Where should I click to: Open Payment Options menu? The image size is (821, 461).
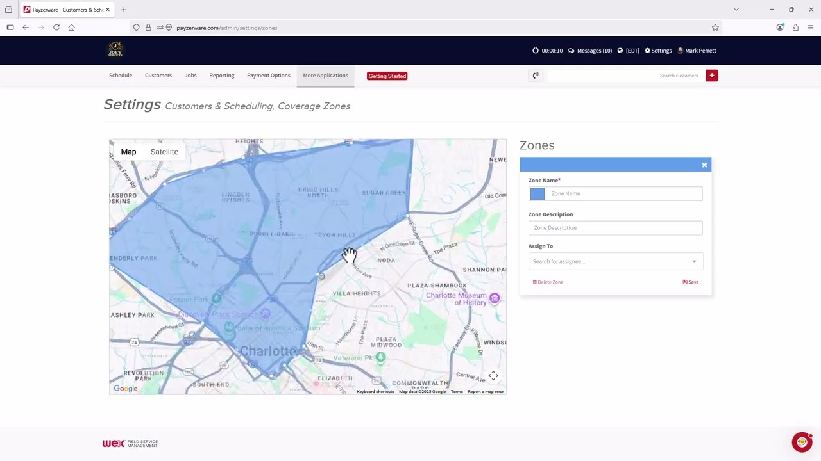pyautogui.click(x=269, y=76)
